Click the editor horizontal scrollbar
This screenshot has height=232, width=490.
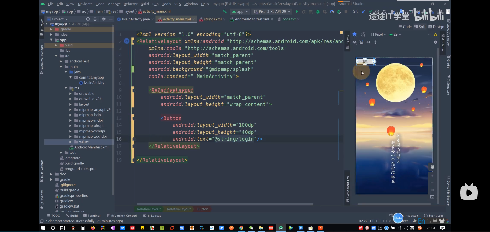pyautogui.click(x=225, y=204)
